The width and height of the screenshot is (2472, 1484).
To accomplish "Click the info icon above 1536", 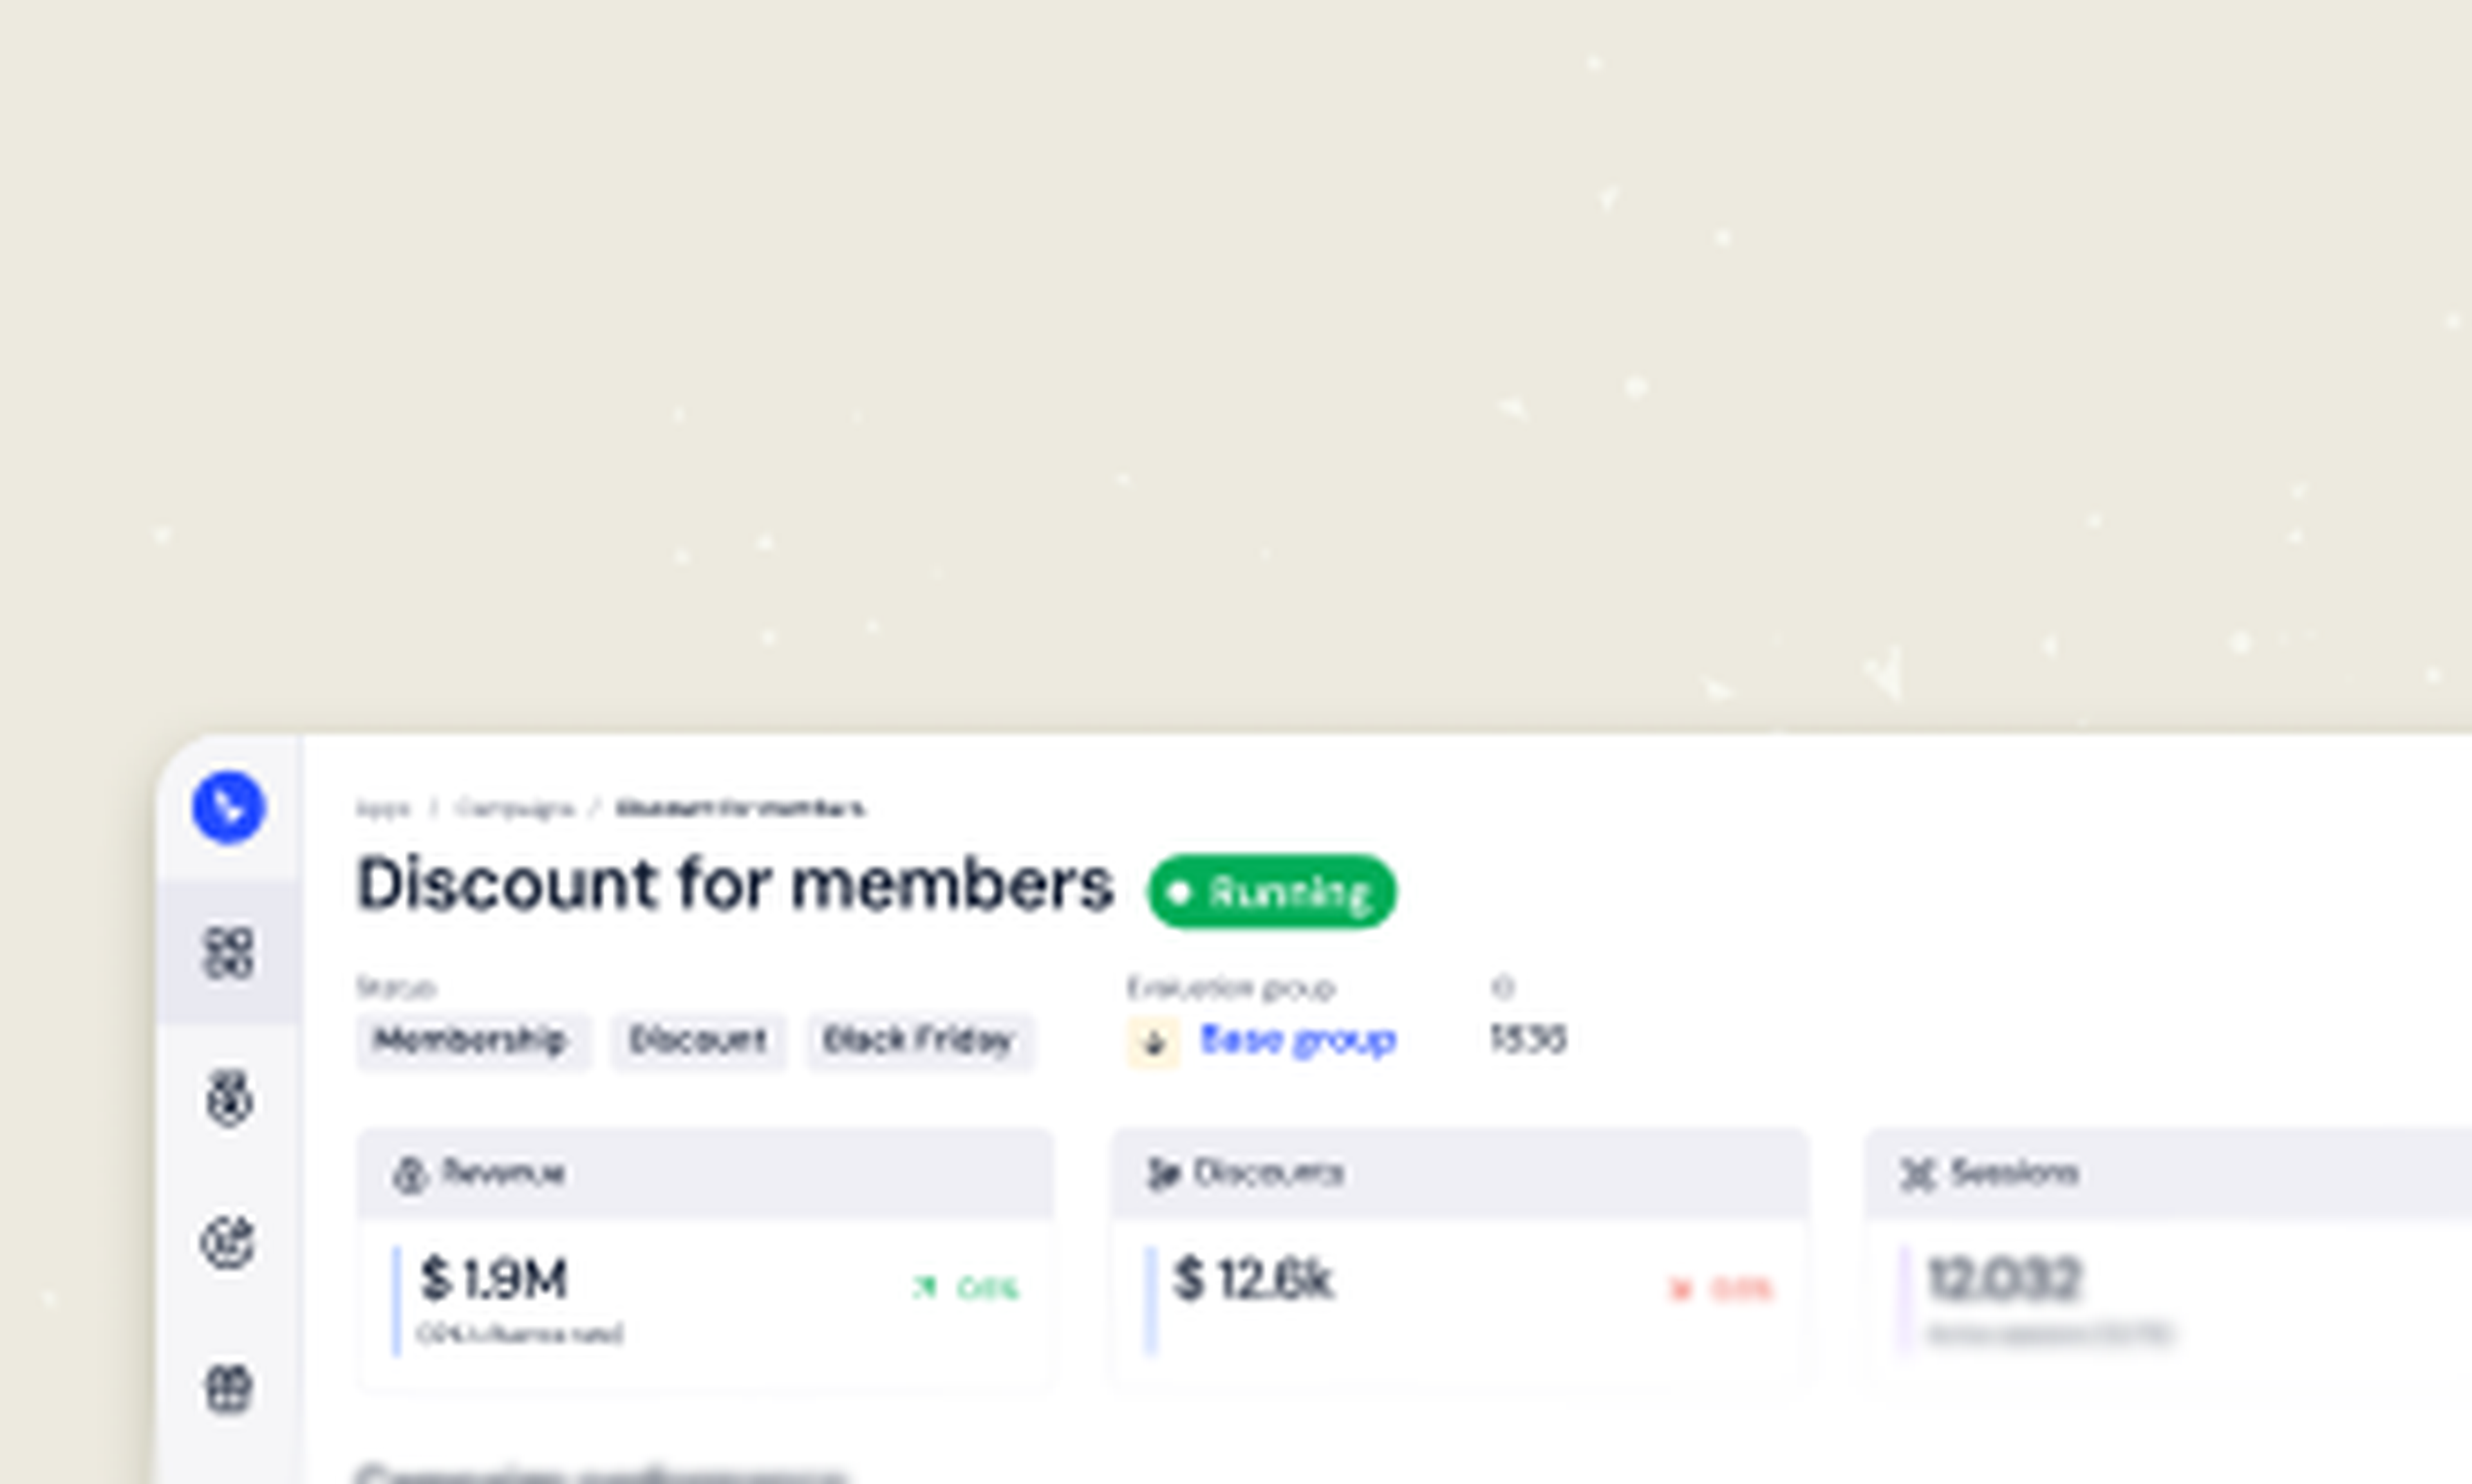I will 1502,988.
